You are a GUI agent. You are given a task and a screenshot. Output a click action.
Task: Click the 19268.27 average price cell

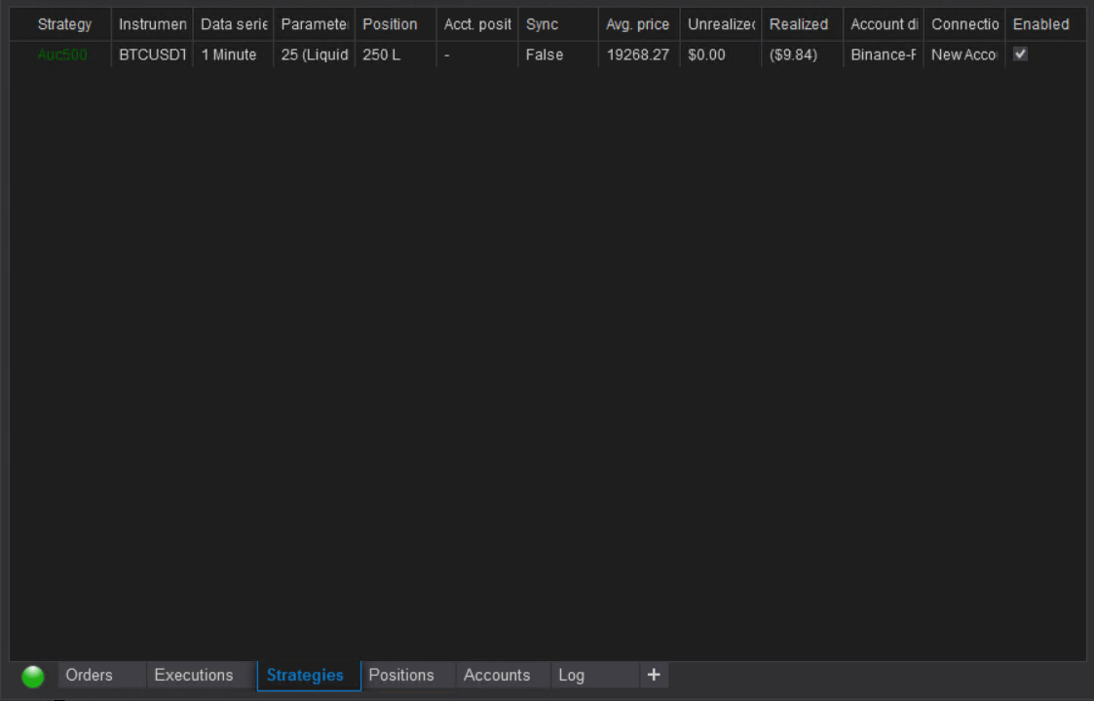pos(639,55)
